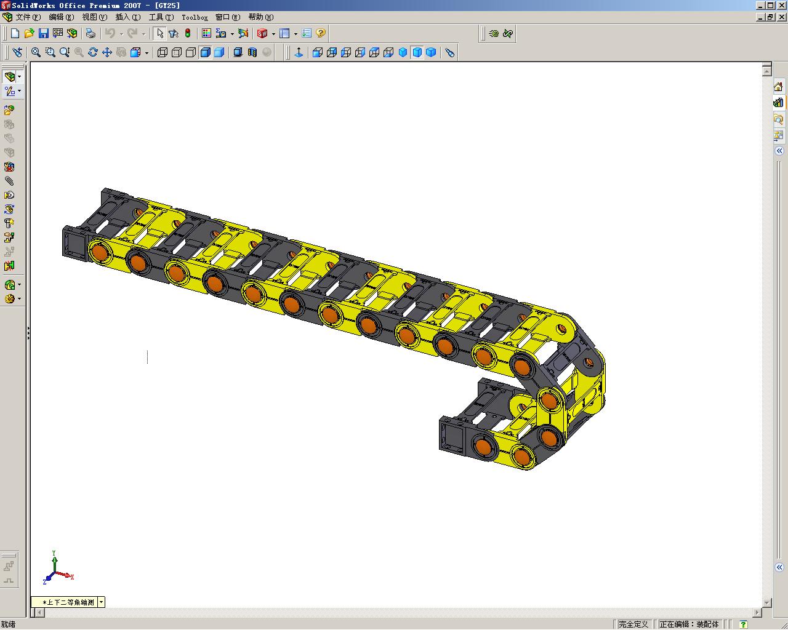Toggle Wireframe display mode

[163, 52]
